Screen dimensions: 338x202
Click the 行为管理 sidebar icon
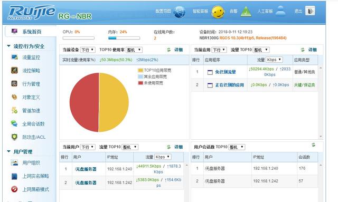tap(14, 83)
